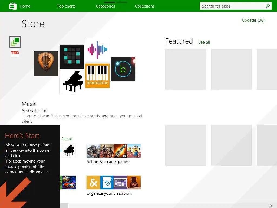The height and width of the screenshot is (208, 277).
Task: Click the Search for apps field
Action: [x=236, y=6]
